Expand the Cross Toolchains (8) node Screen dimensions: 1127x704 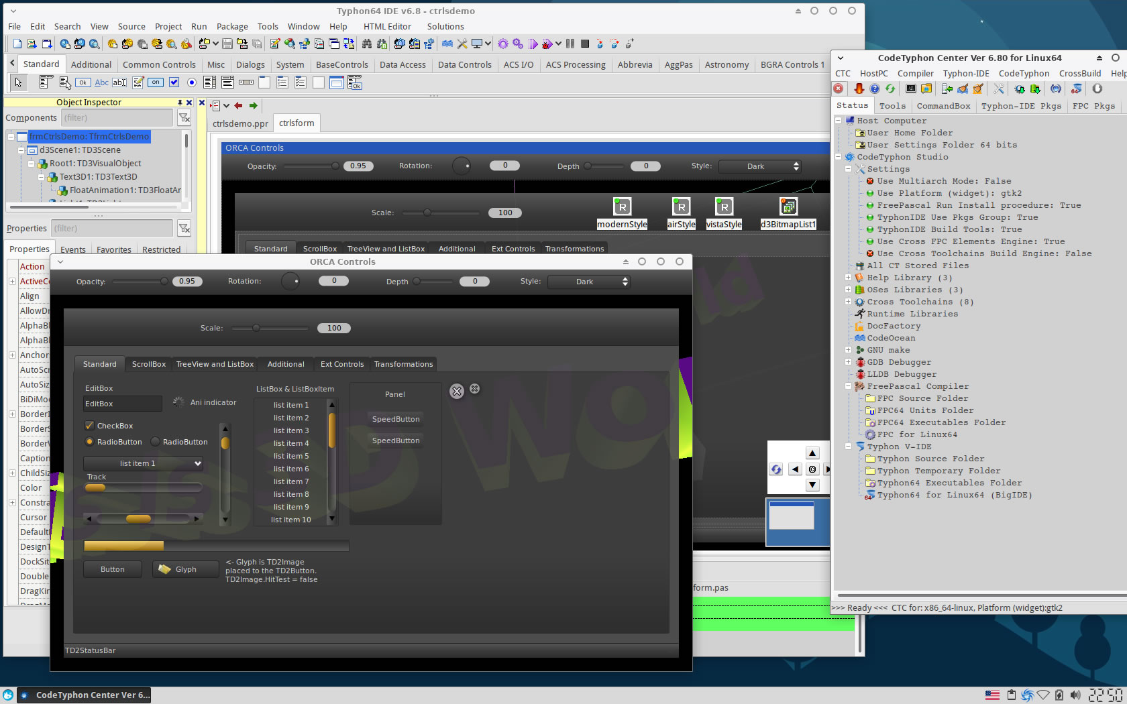coord(848,302)
